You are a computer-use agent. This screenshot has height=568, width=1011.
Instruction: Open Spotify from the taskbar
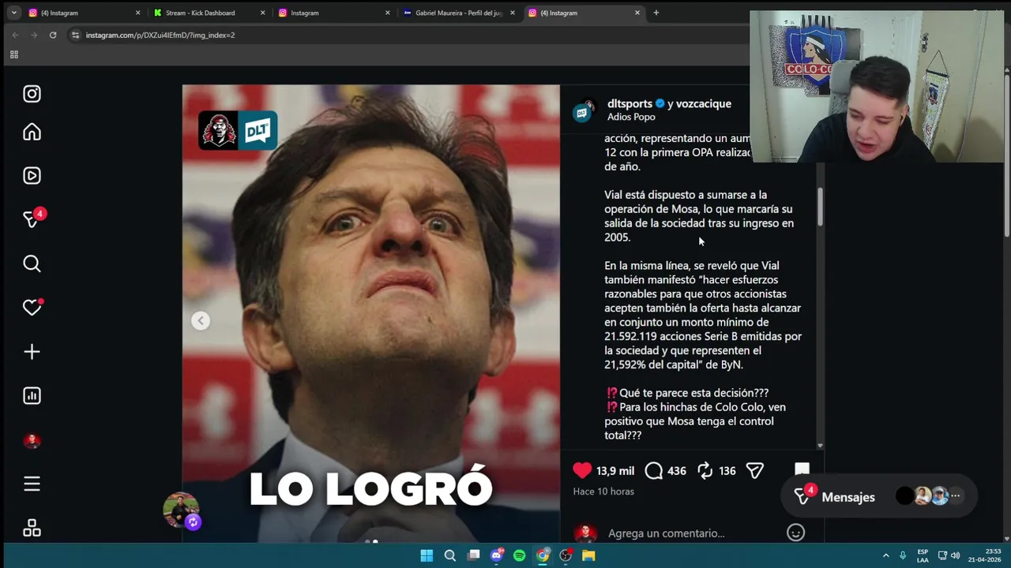[x=519, y=555]
